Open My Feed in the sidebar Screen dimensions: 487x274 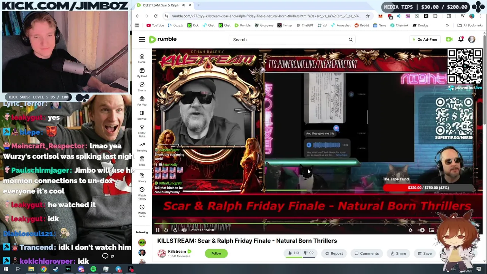point(142,72)
